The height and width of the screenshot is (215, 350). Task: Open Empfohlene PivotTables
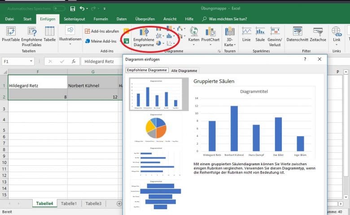pos(32,37)
